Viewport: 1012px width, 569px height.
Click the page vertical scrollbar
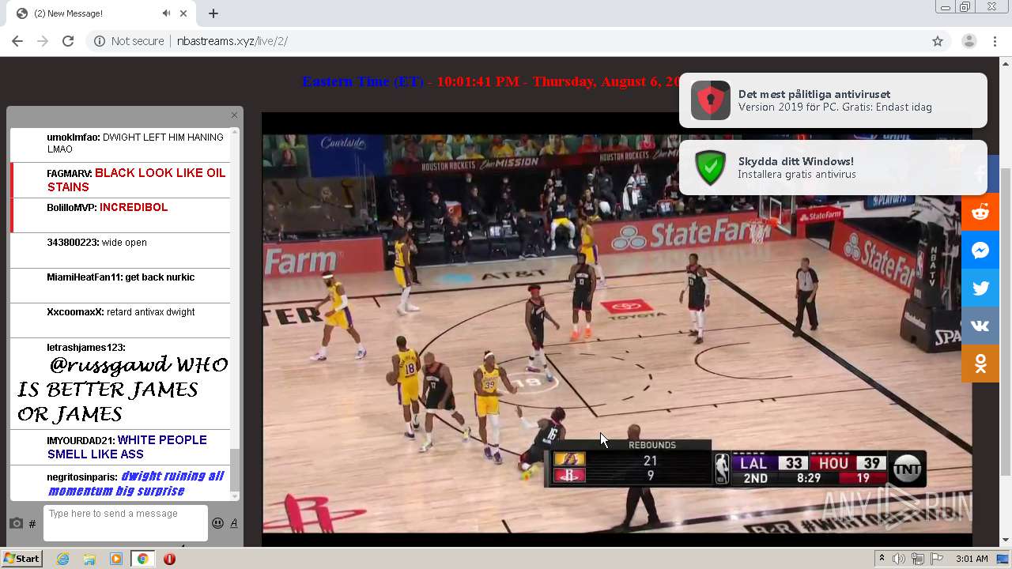tap(1006, 303)
